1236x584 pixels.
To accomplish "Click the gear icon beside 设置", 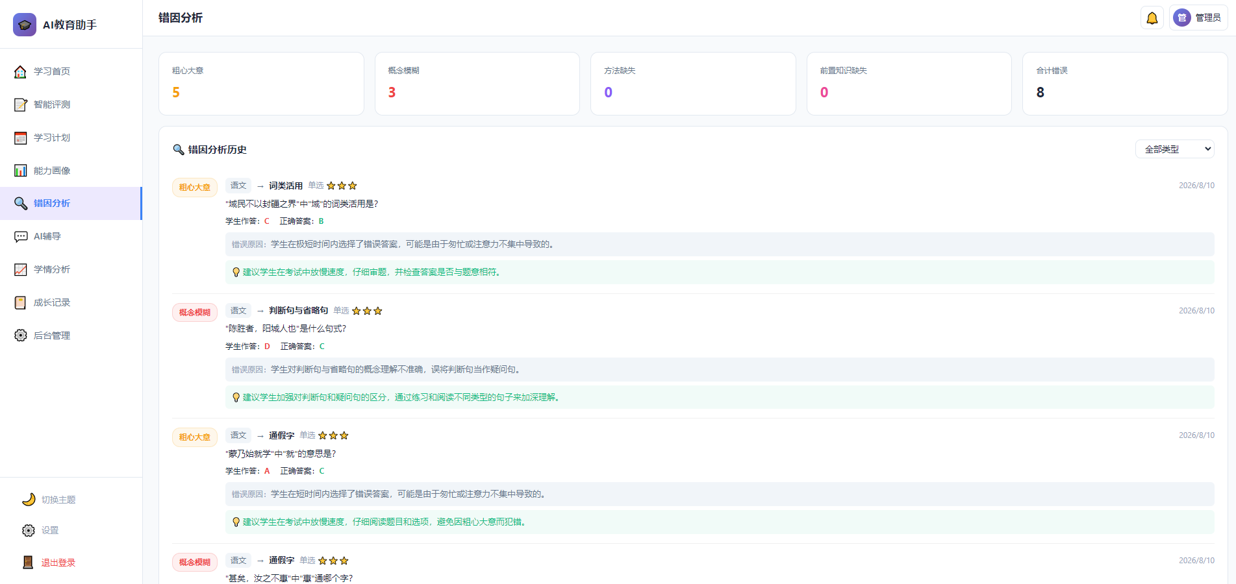I will coord(29,531).
